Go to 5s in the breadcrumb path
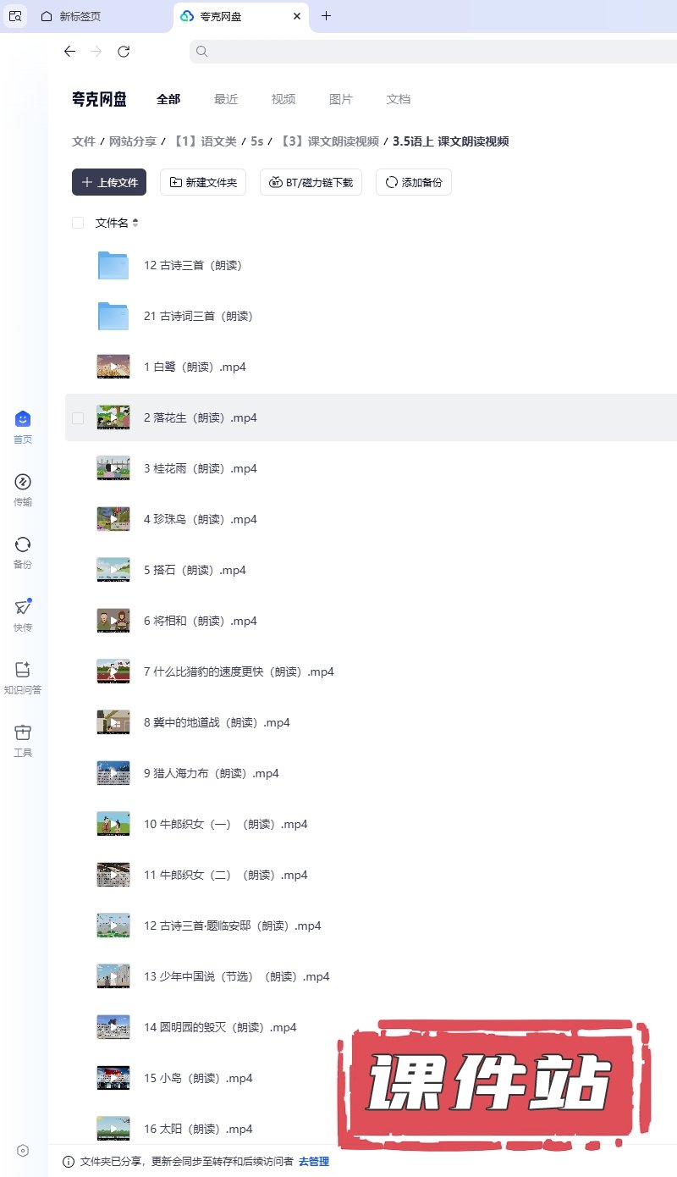Image resolution: width=677 pixels, height=1177 pixels. coord(256,141)
